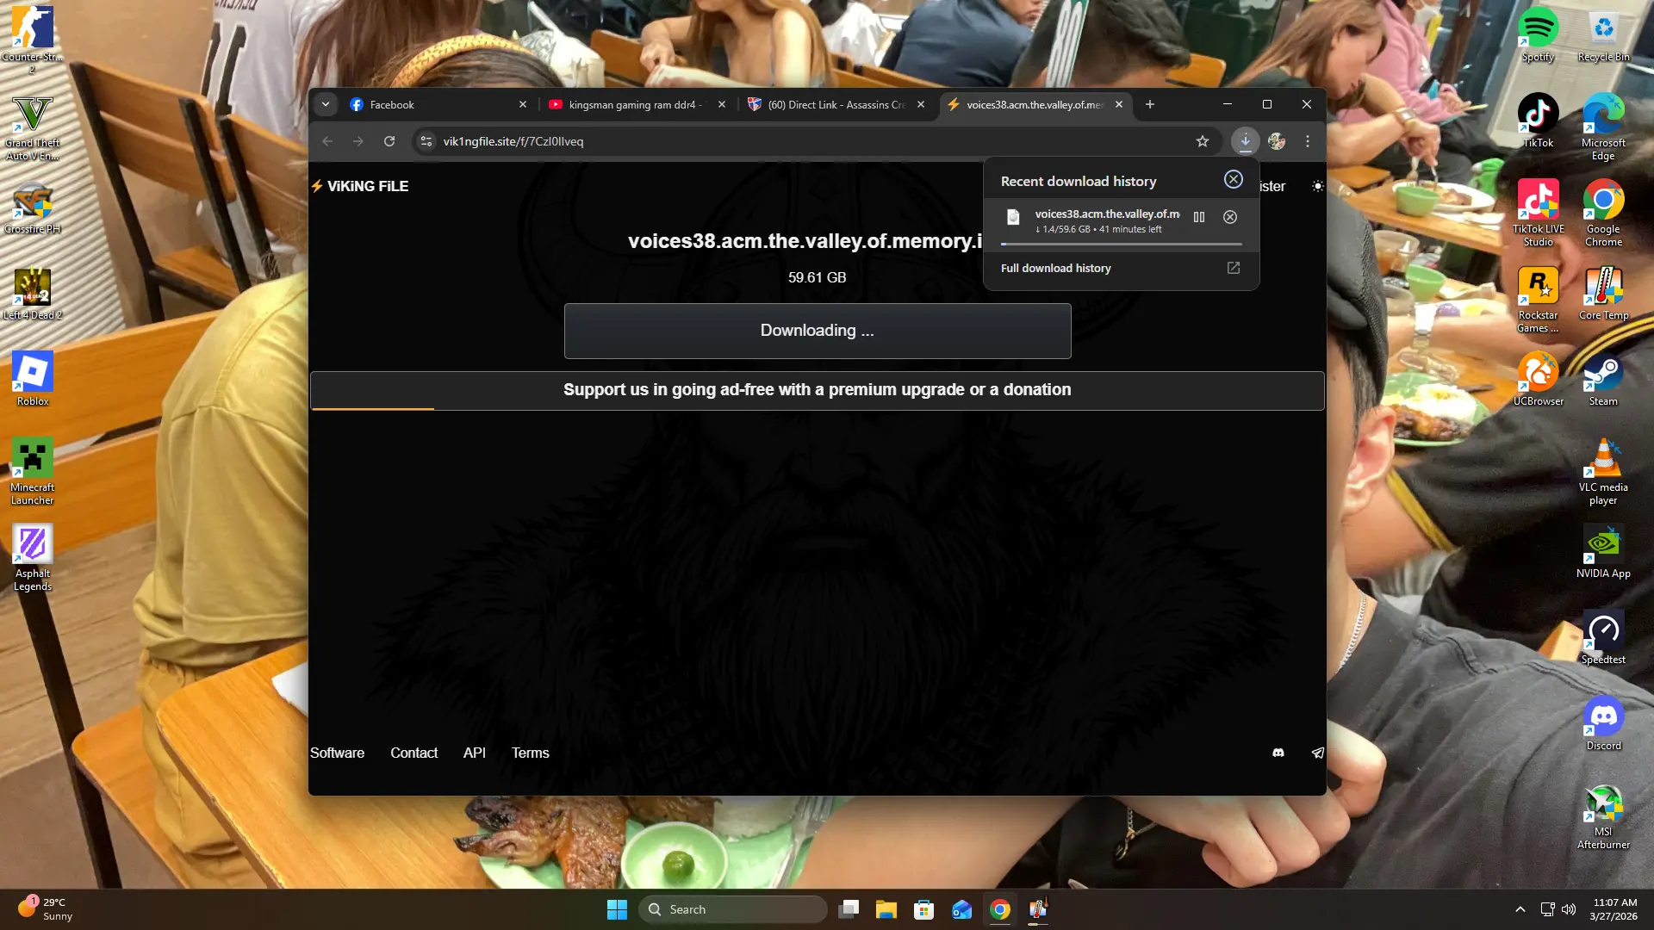Image resolution: width=1654 pixels, height=930 pixels.
Task: Click the Downloading button
Action: (818, 331)
